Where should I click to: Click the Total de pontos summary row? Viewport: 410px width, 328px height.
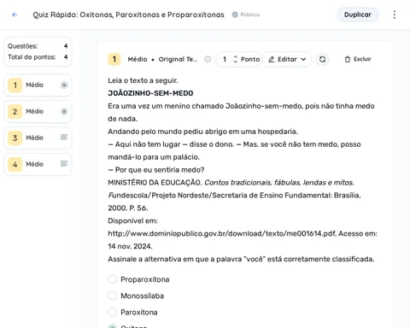click(x=38, y=57)
